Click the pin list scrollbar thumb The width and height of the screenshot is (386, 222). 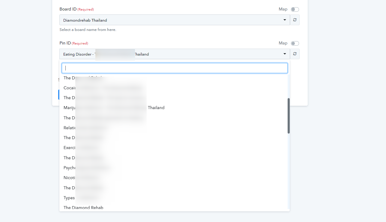[289, 116]
